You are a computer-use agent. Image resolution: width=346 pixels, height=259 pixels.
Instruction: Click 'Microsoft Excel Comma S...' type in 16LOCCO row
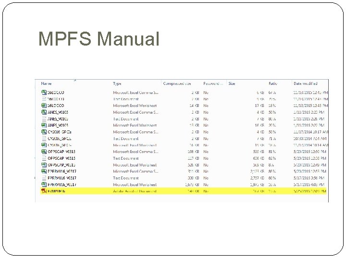(136, 93)
